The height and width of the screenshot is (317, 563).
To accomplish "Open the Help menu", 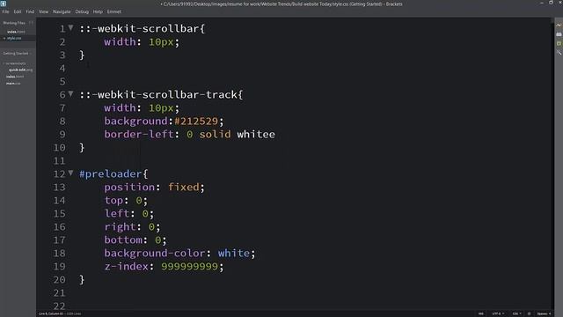I will (x=98, y=11).
